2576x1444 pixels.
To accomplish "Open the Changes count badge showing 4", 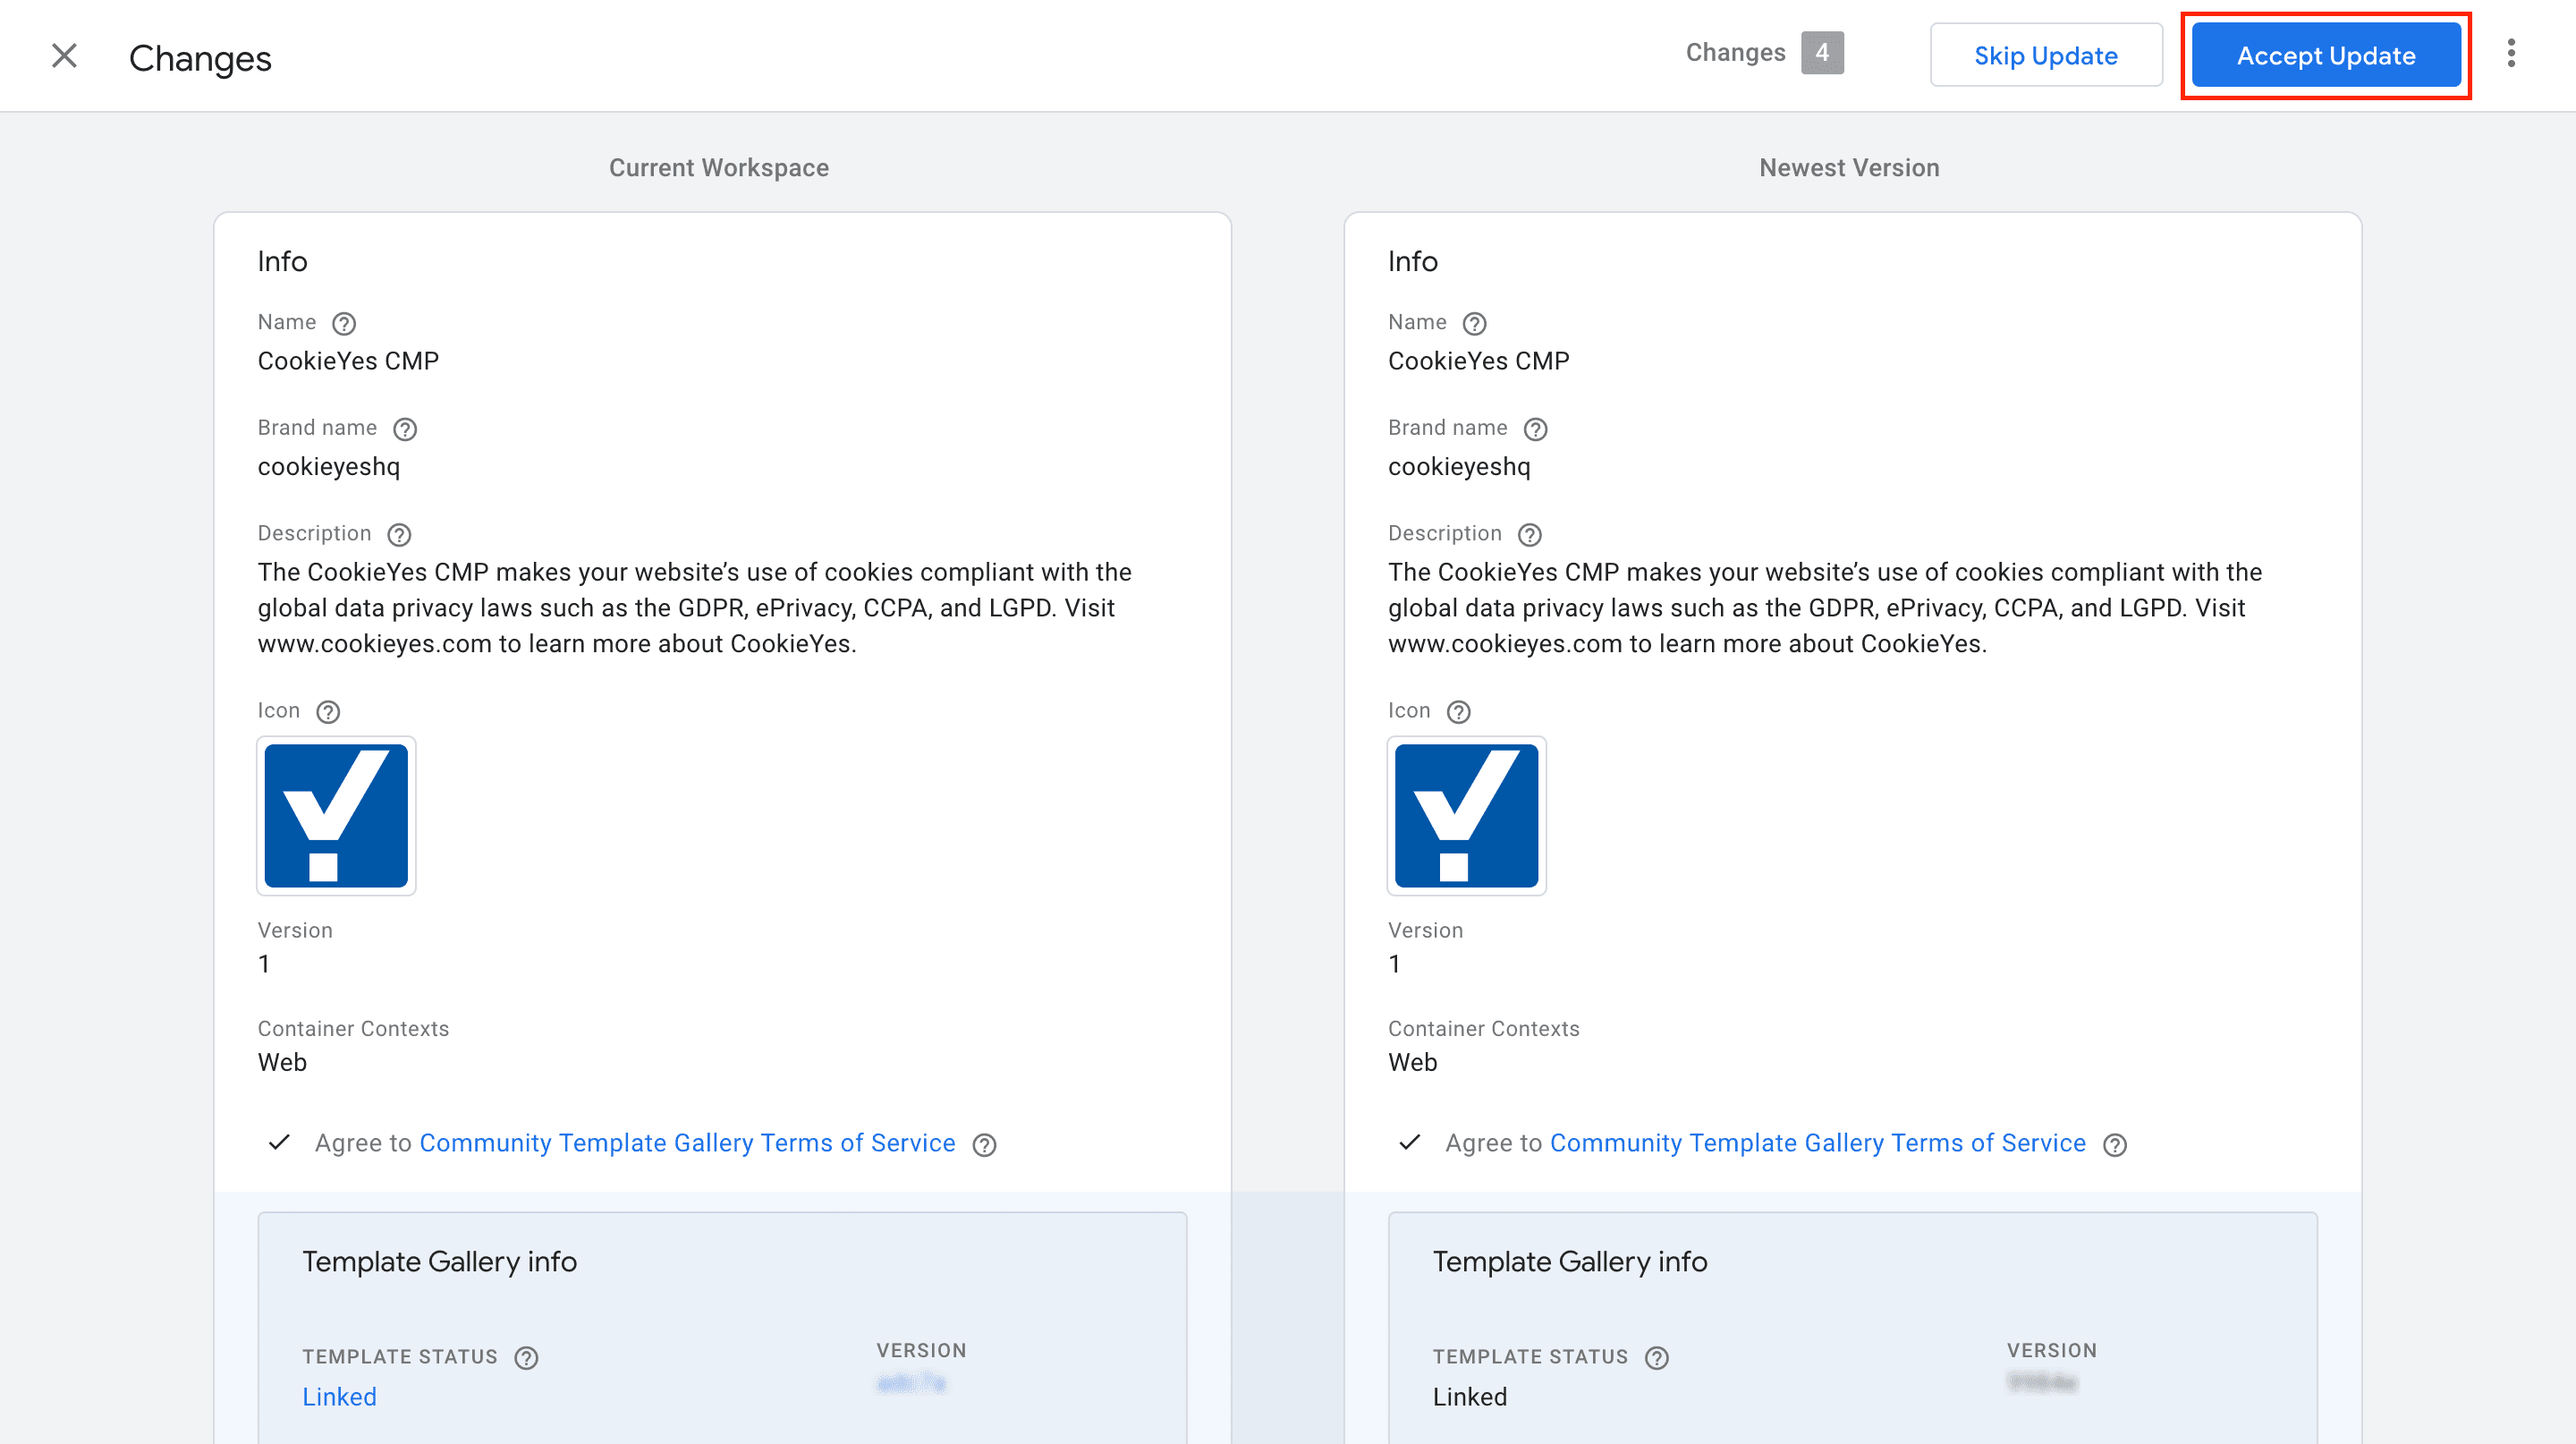I will pyautogui.click(x=1822, y=53).
